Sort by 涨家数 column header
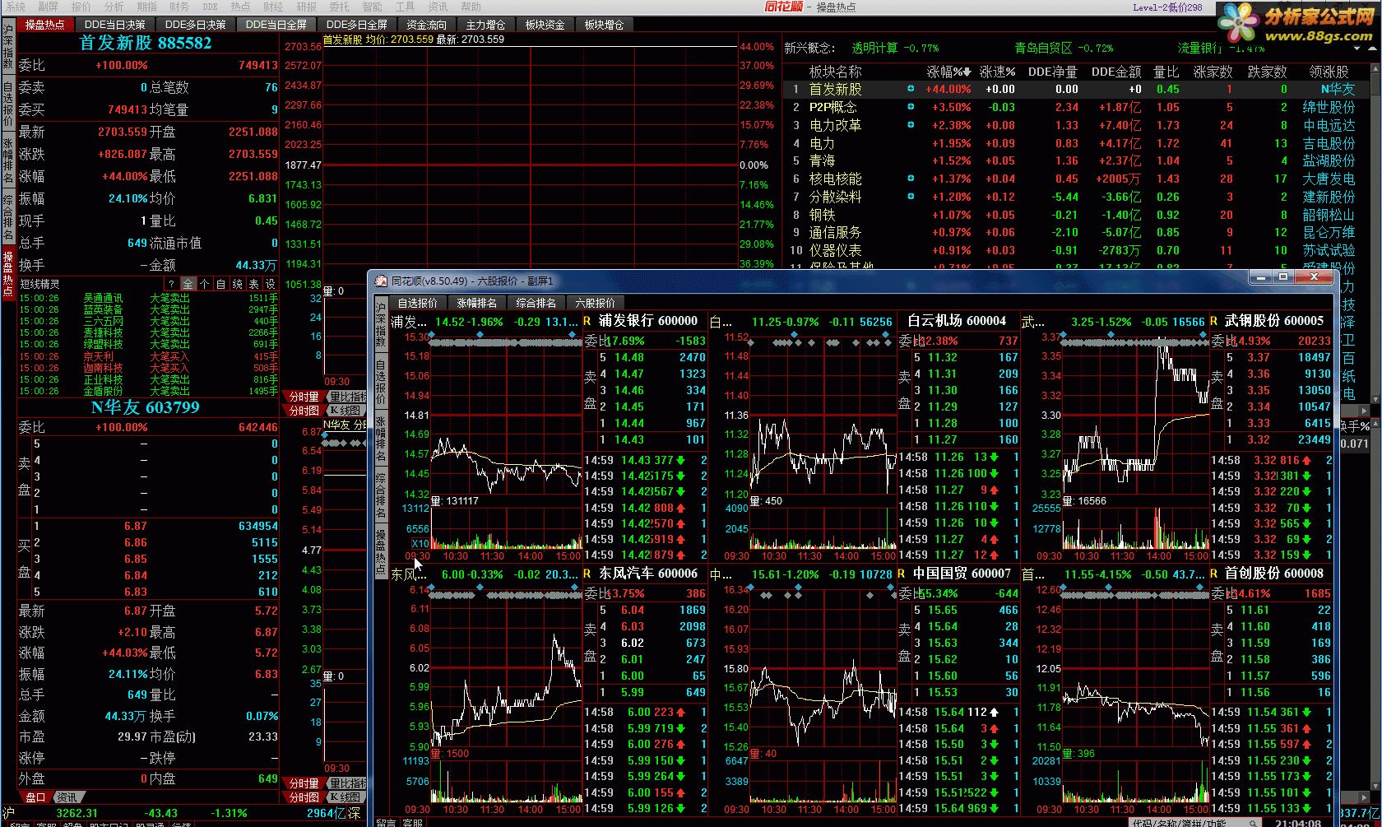 [x=1213, y=72]
